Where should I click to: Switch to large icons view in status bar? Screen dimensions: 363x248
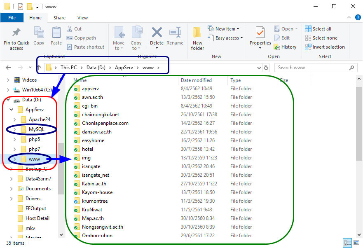[356, 243]
